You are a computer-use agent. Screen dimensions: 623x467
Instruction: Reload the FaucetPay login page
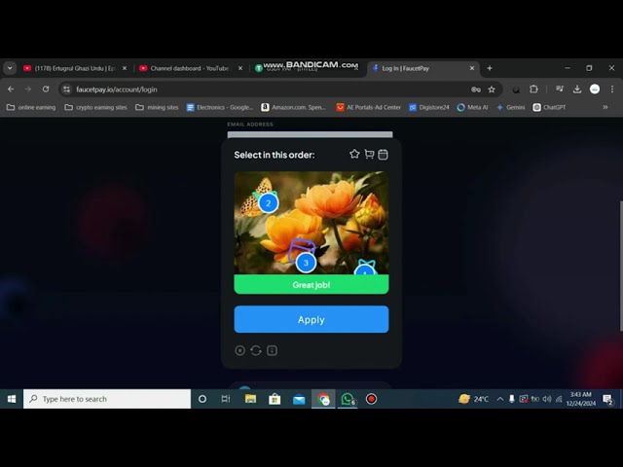pyautogui.click(x=46, y=89)
